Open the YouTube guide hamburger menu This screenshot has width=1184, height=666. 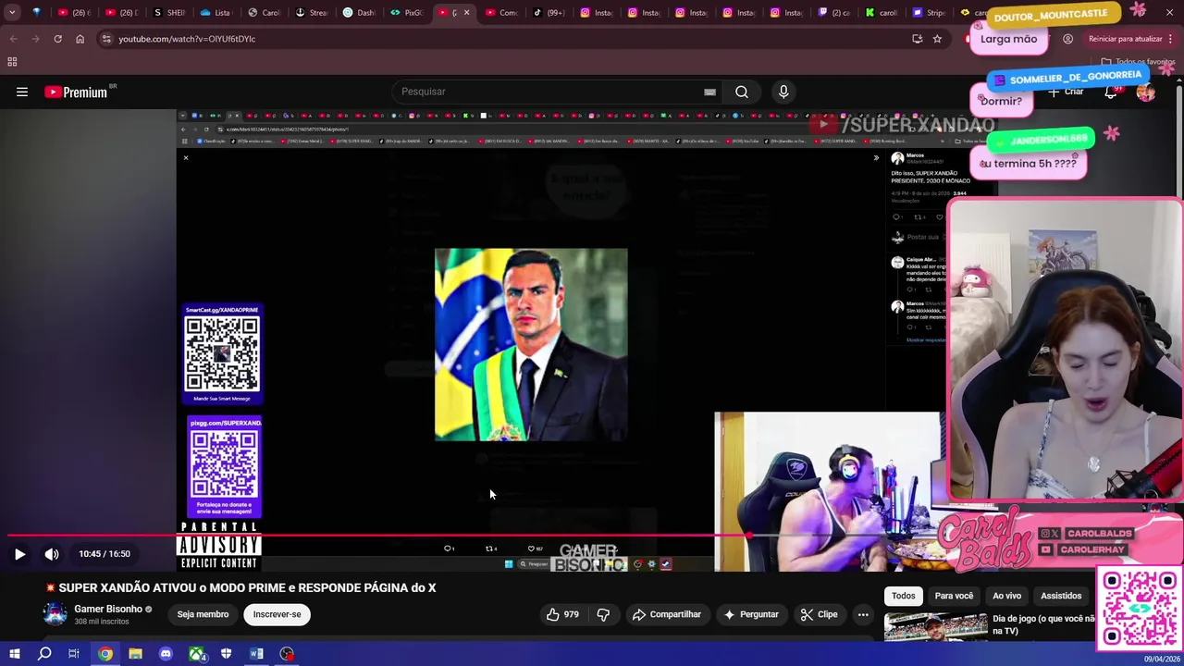pos(22,92)
